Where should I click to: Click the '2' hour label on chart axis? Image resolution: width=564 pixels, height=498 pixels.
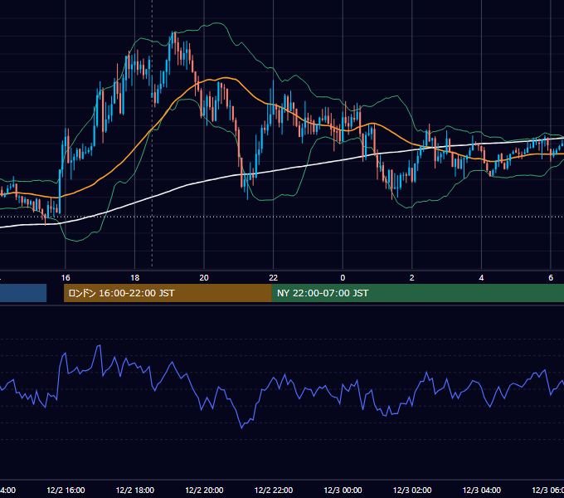(412, 278)
